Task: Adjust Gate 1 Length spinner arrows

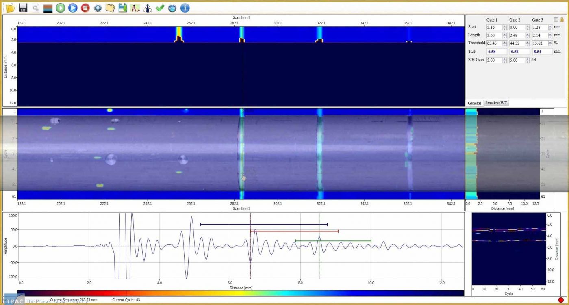Action: (x=504, y=35)
